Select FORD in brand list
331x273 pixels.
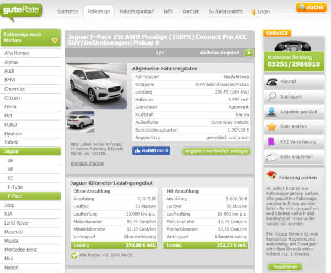coord(30,125)
